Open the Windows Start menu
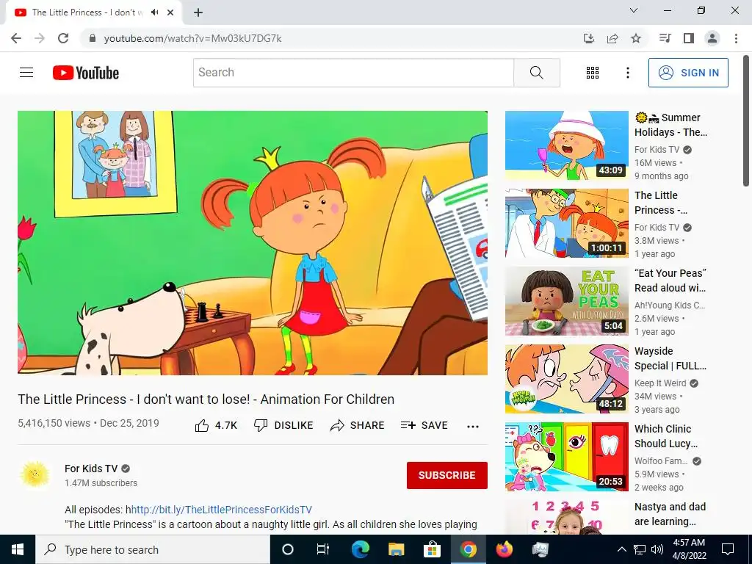Image resolution: width=752 pixels, height=564 pixels. 18,549
